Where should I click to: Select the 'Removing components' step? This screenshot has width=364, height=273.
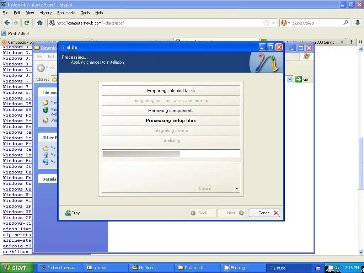171,111
